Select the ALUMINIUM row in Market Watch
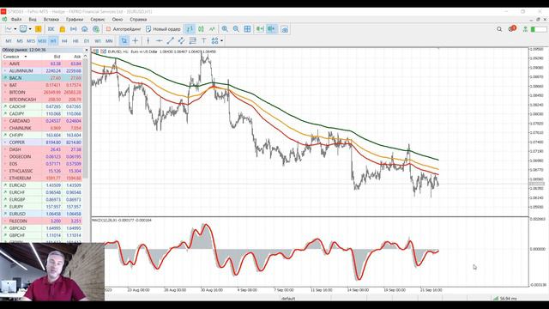 pos(42,70)
